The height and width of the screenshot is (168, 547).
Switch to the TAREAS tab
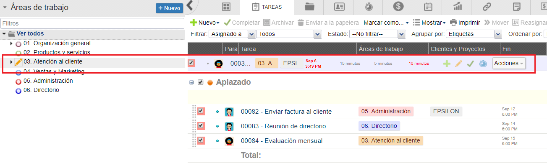(267, 7)
